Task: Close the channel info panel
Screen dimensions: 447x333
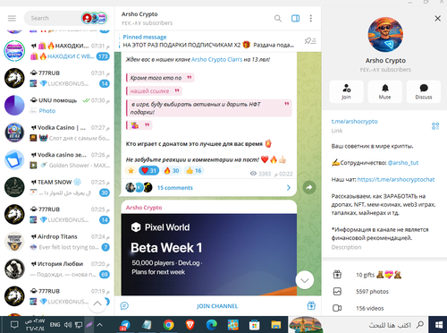Action: (437, 19)
